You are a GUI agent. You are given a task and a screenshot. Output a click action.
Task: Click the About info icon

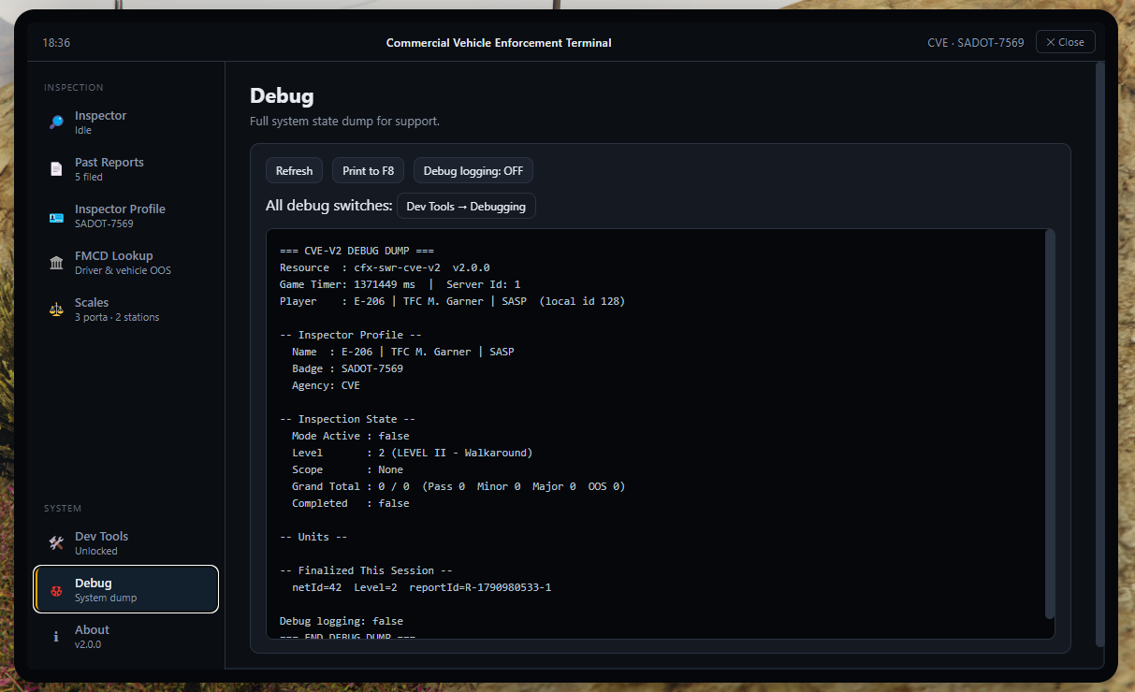[x=56, y=637]
